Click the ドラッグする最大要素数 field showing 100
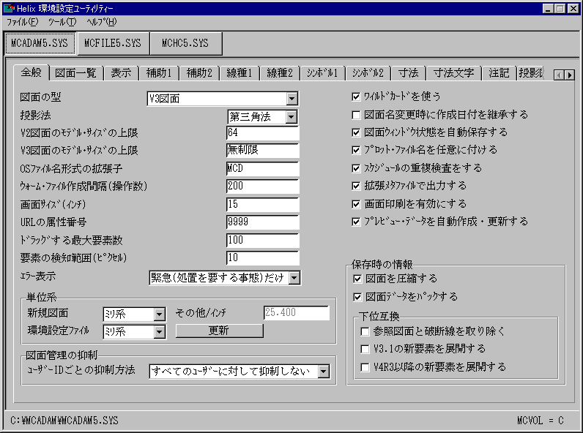This screenshot has height=433, width=583. (262, 240)
